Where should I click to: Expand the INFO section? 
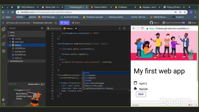click(x=26, y=32)
